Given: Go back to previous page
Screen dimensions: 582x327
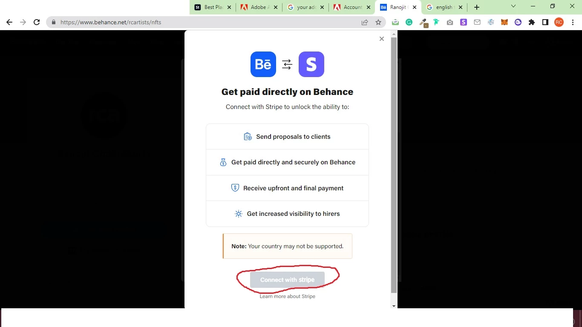Looking at the screenshot, I should pos(9,22).
